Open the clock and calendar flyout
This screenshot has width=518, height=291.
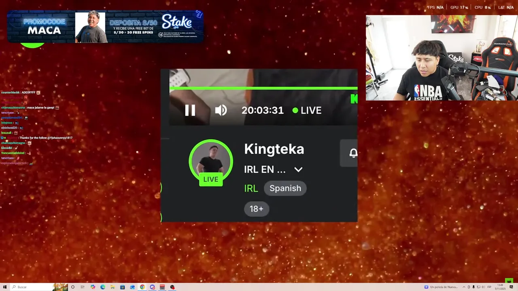[x=500, y=287]
